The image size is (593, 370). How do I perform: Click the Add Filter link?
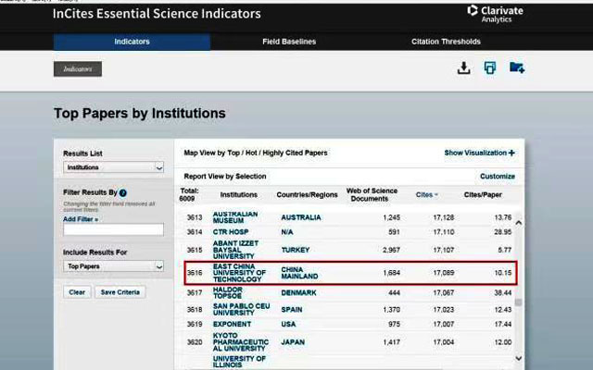(81, 219)
